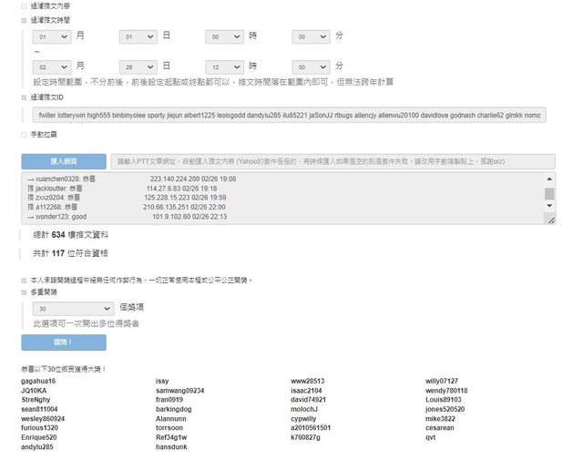This screenshot has height=460, width=583.
Task: Open the start minute dropdown
Action: pyautogui.click(x=312, y=37)
